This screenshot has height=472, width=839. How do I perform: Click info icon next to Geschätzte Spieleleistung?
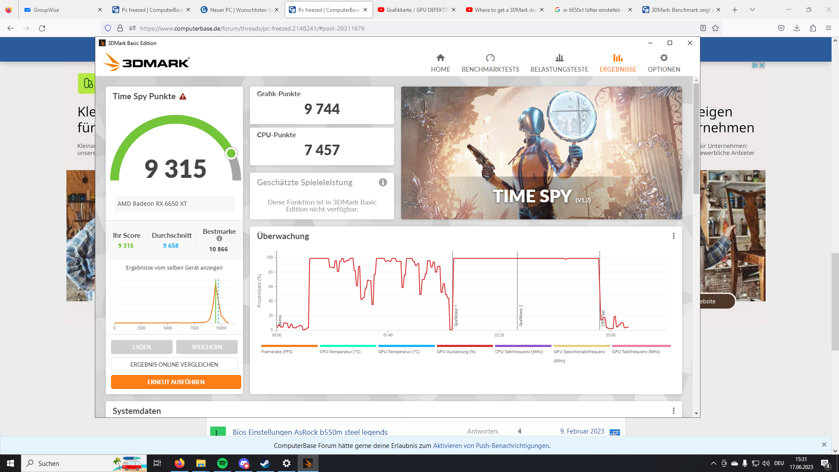pyautogui.click(x=383, y=183)
